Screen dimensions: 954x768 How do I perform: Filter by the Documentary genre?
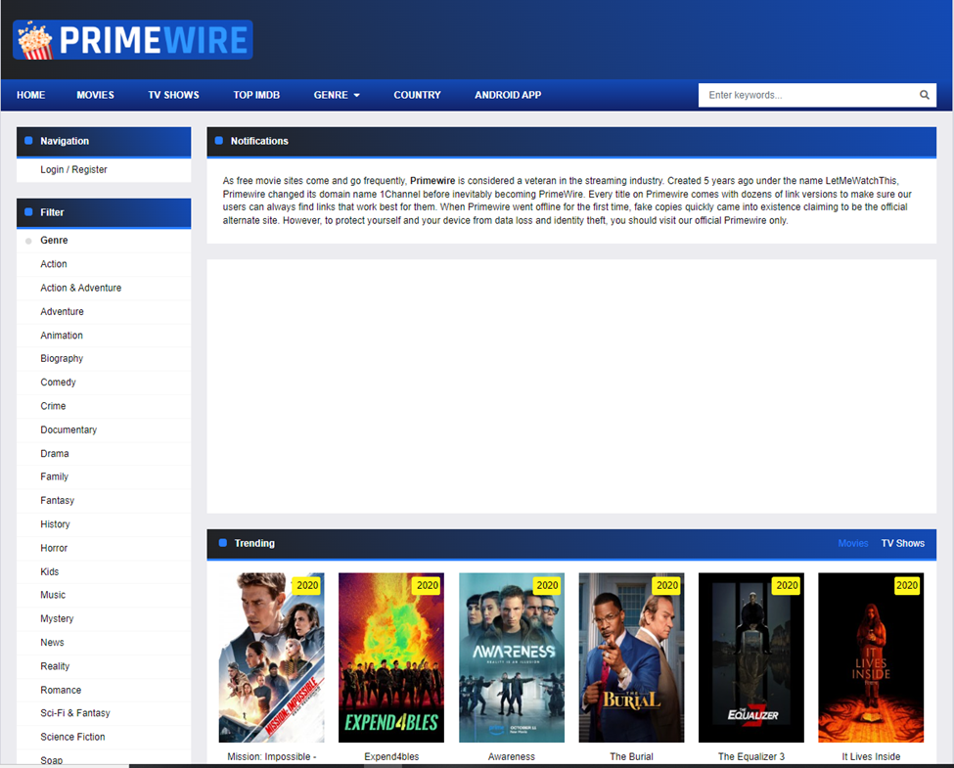tap(68, 429)
